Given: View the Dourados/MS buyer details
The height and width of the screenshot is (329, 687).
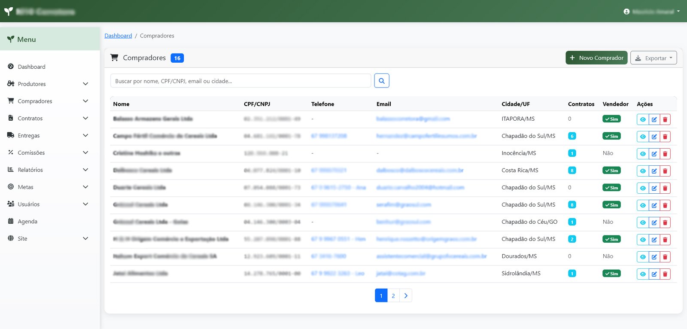Looking at the screenshot, I should coord(643,257).
